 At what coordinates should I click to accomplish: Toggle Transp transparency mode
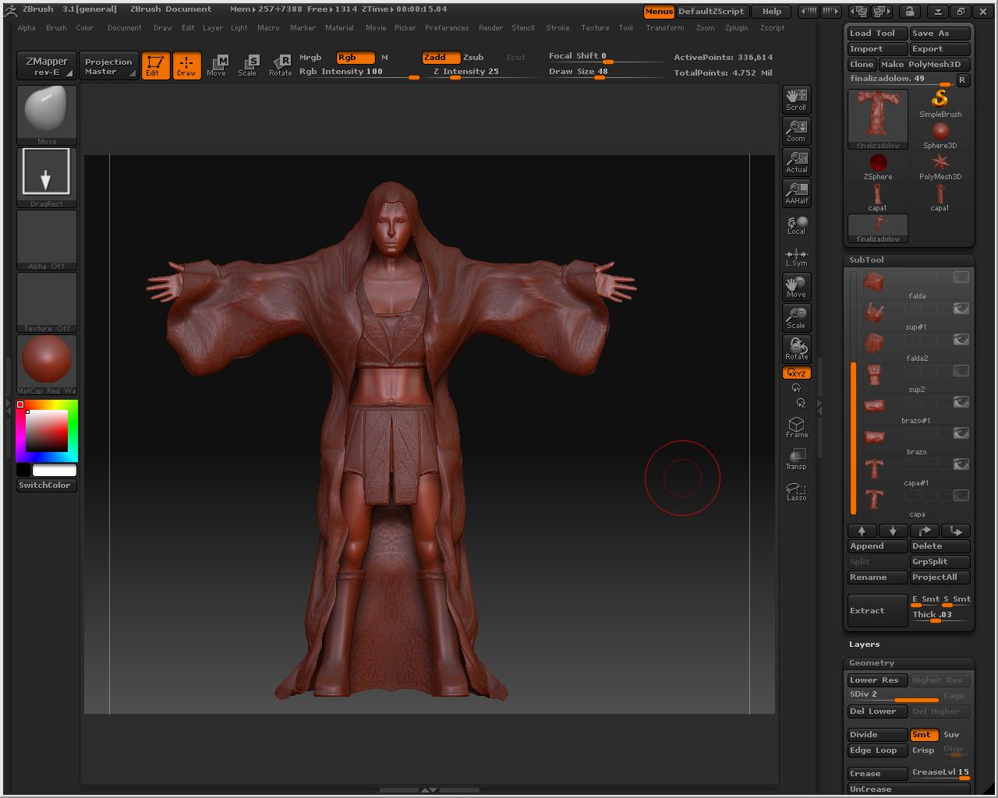coord(796,458)
